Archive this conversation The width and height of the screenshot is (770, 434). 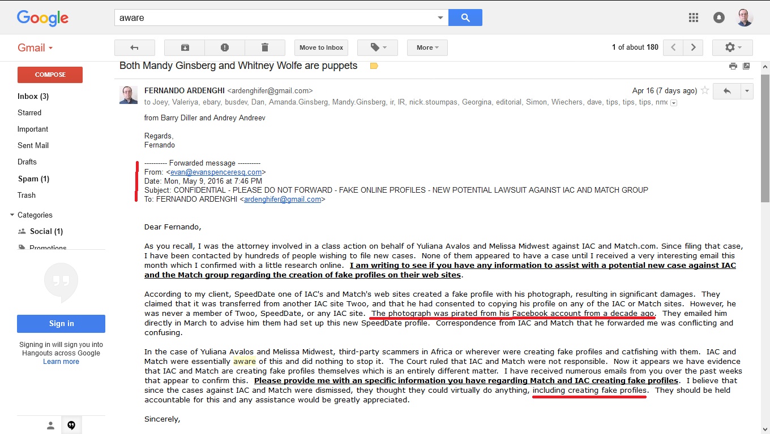[x=185, y=47]
